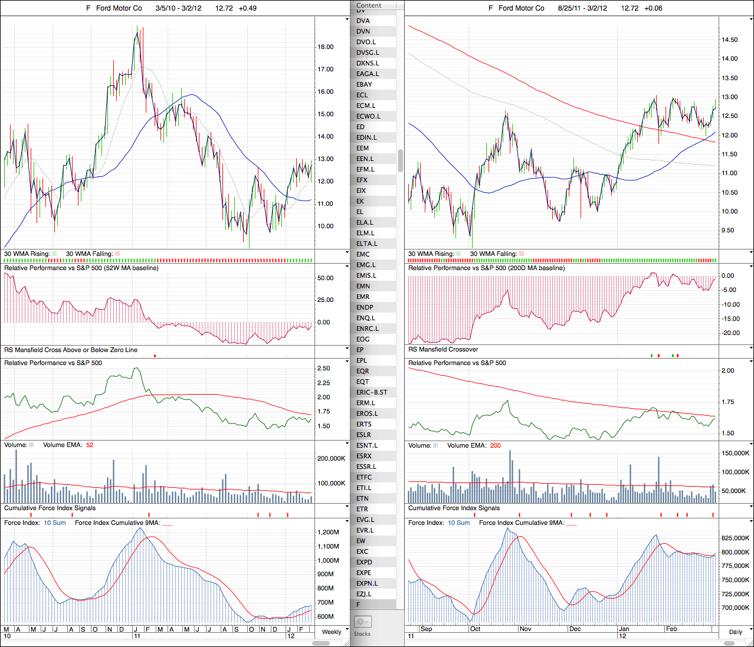Open the Weekly timeframe dropdown
Screen dimensions: 754x647
[x=332, y=632]
